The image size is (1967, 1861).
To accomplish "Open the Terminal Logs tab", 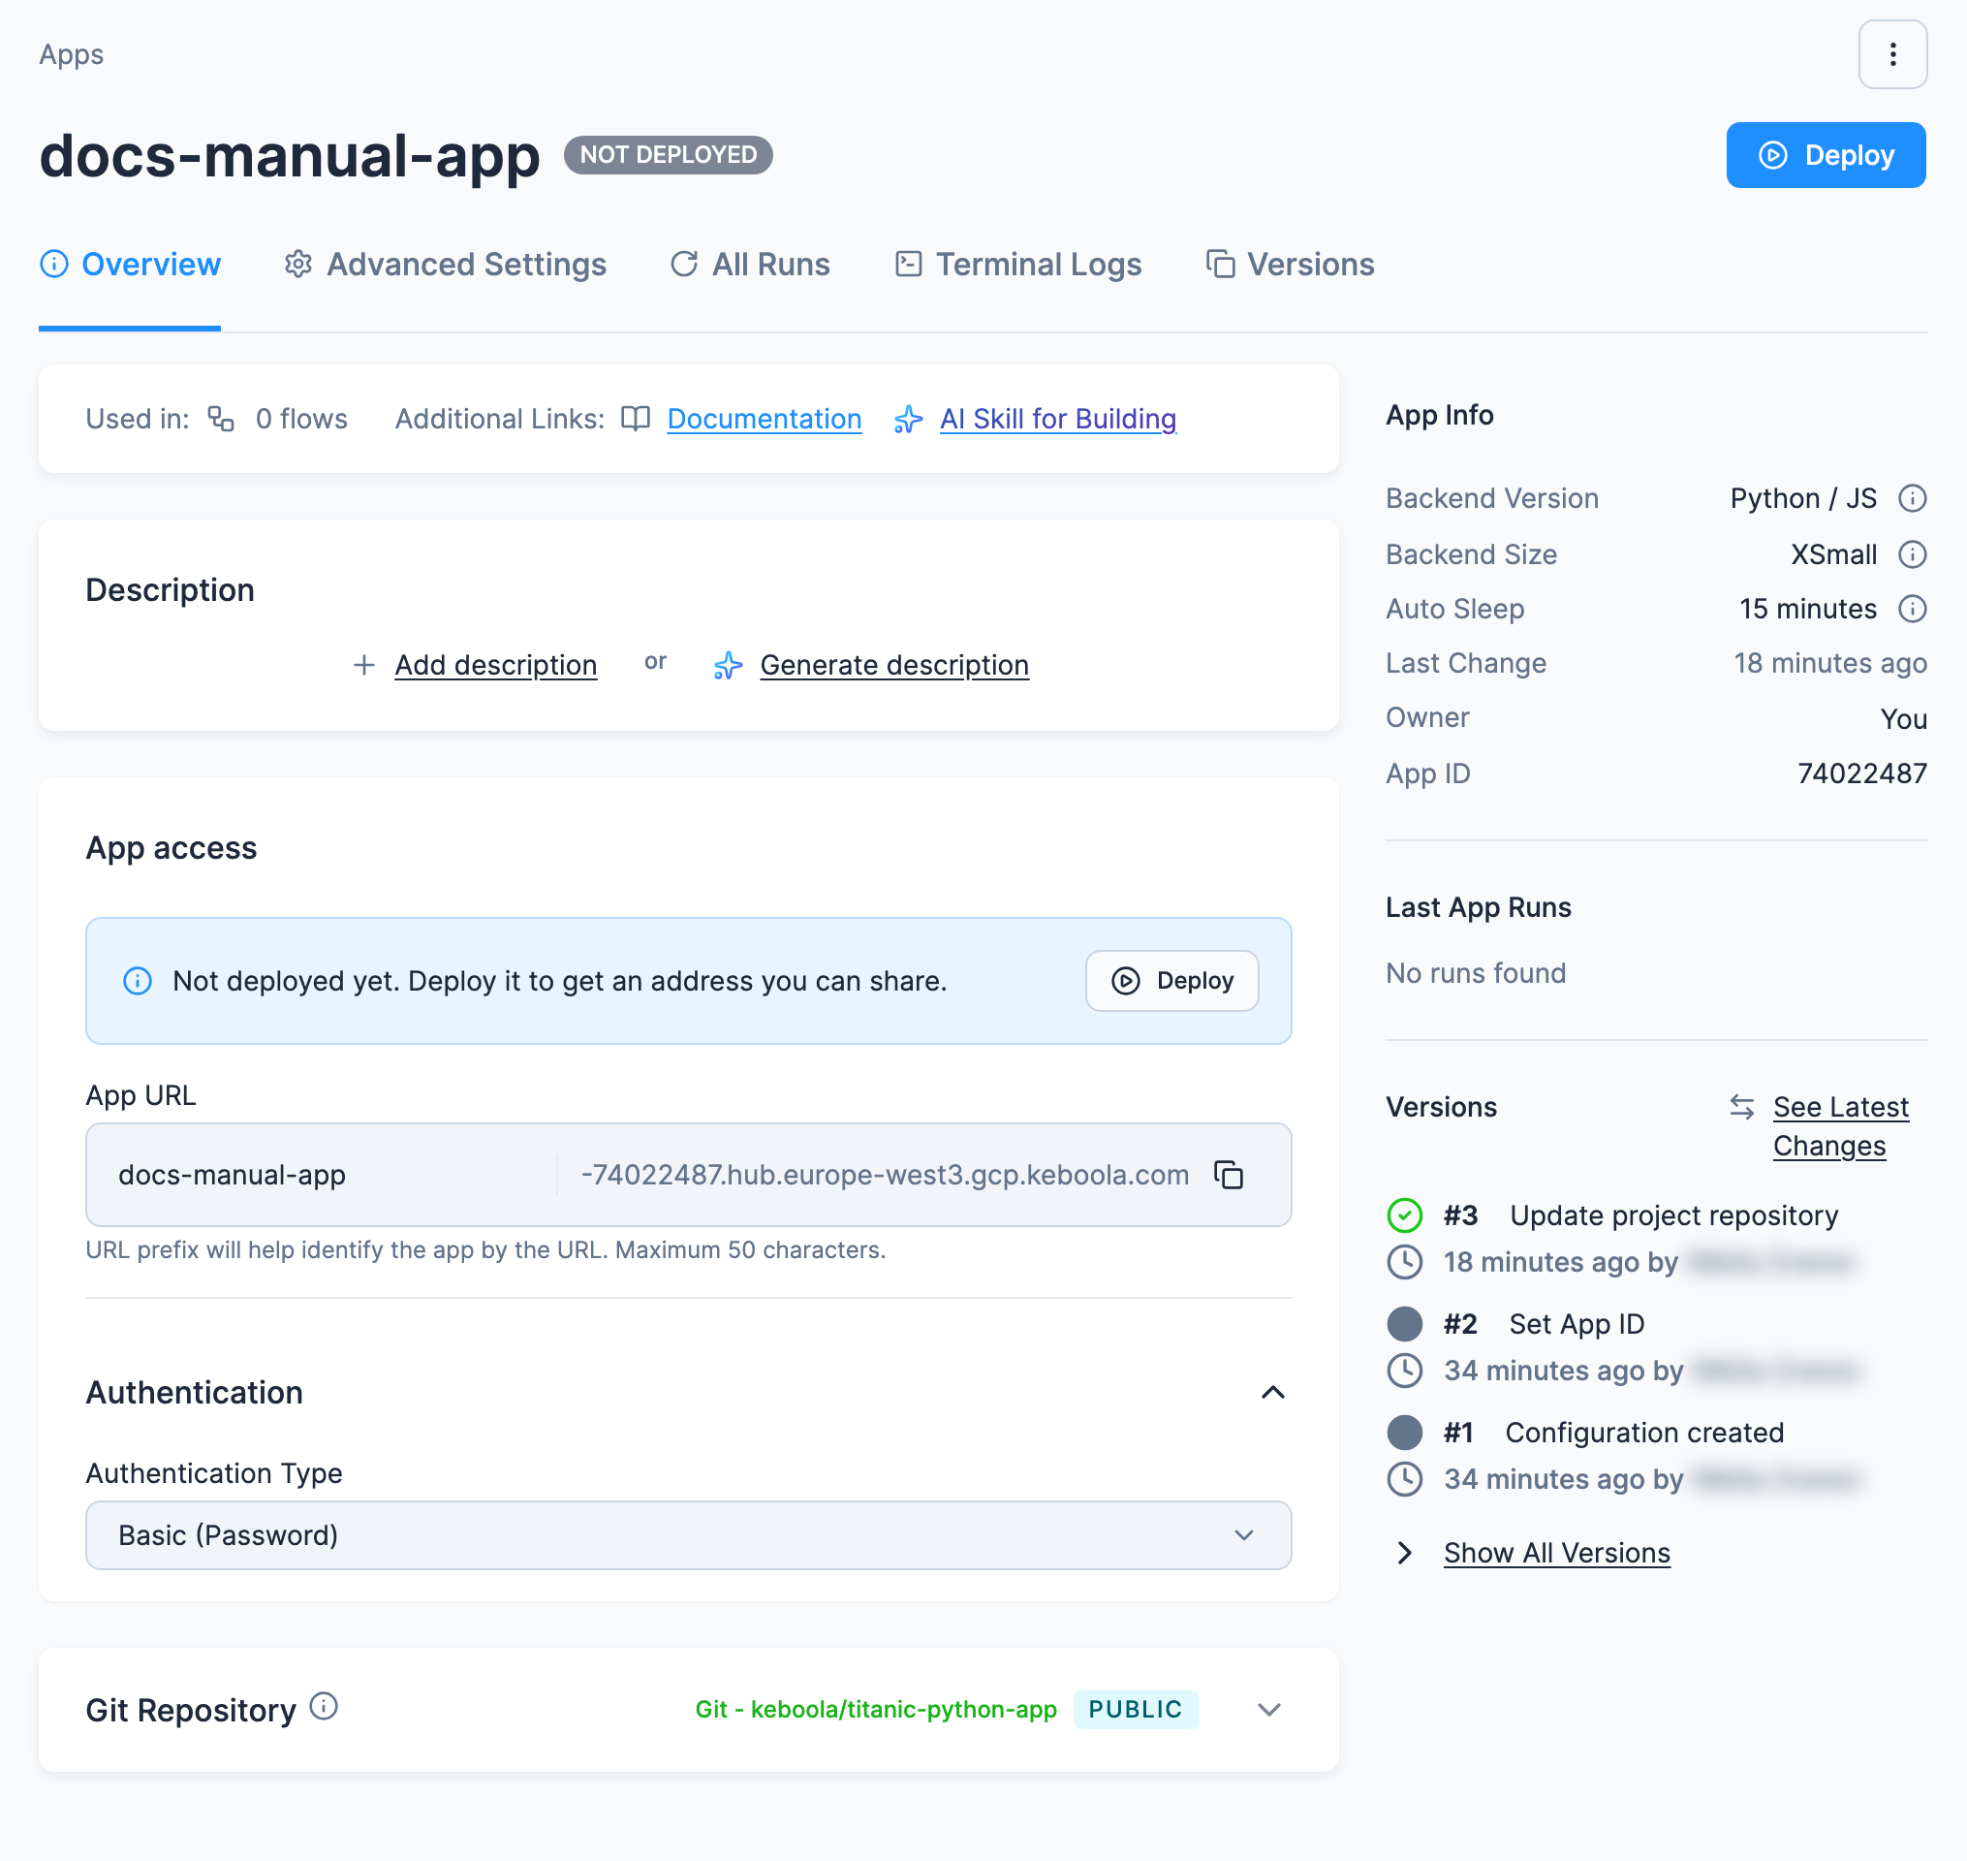I will coord(1018,265).
